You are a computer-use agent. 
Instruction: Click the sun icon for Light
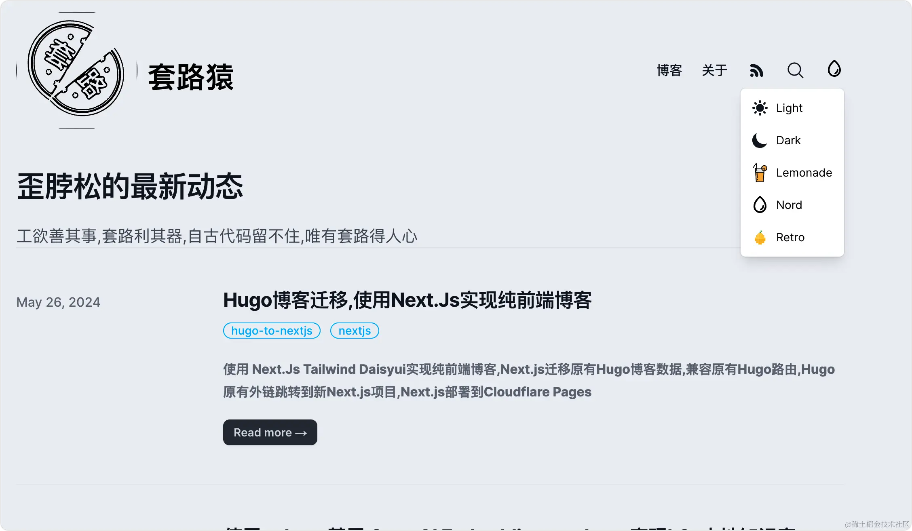click(x=760, y=108)
